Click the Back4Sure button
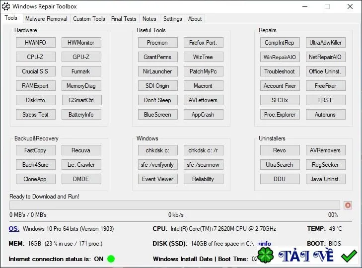Screen dimensions: 362x268 [36, 165]
